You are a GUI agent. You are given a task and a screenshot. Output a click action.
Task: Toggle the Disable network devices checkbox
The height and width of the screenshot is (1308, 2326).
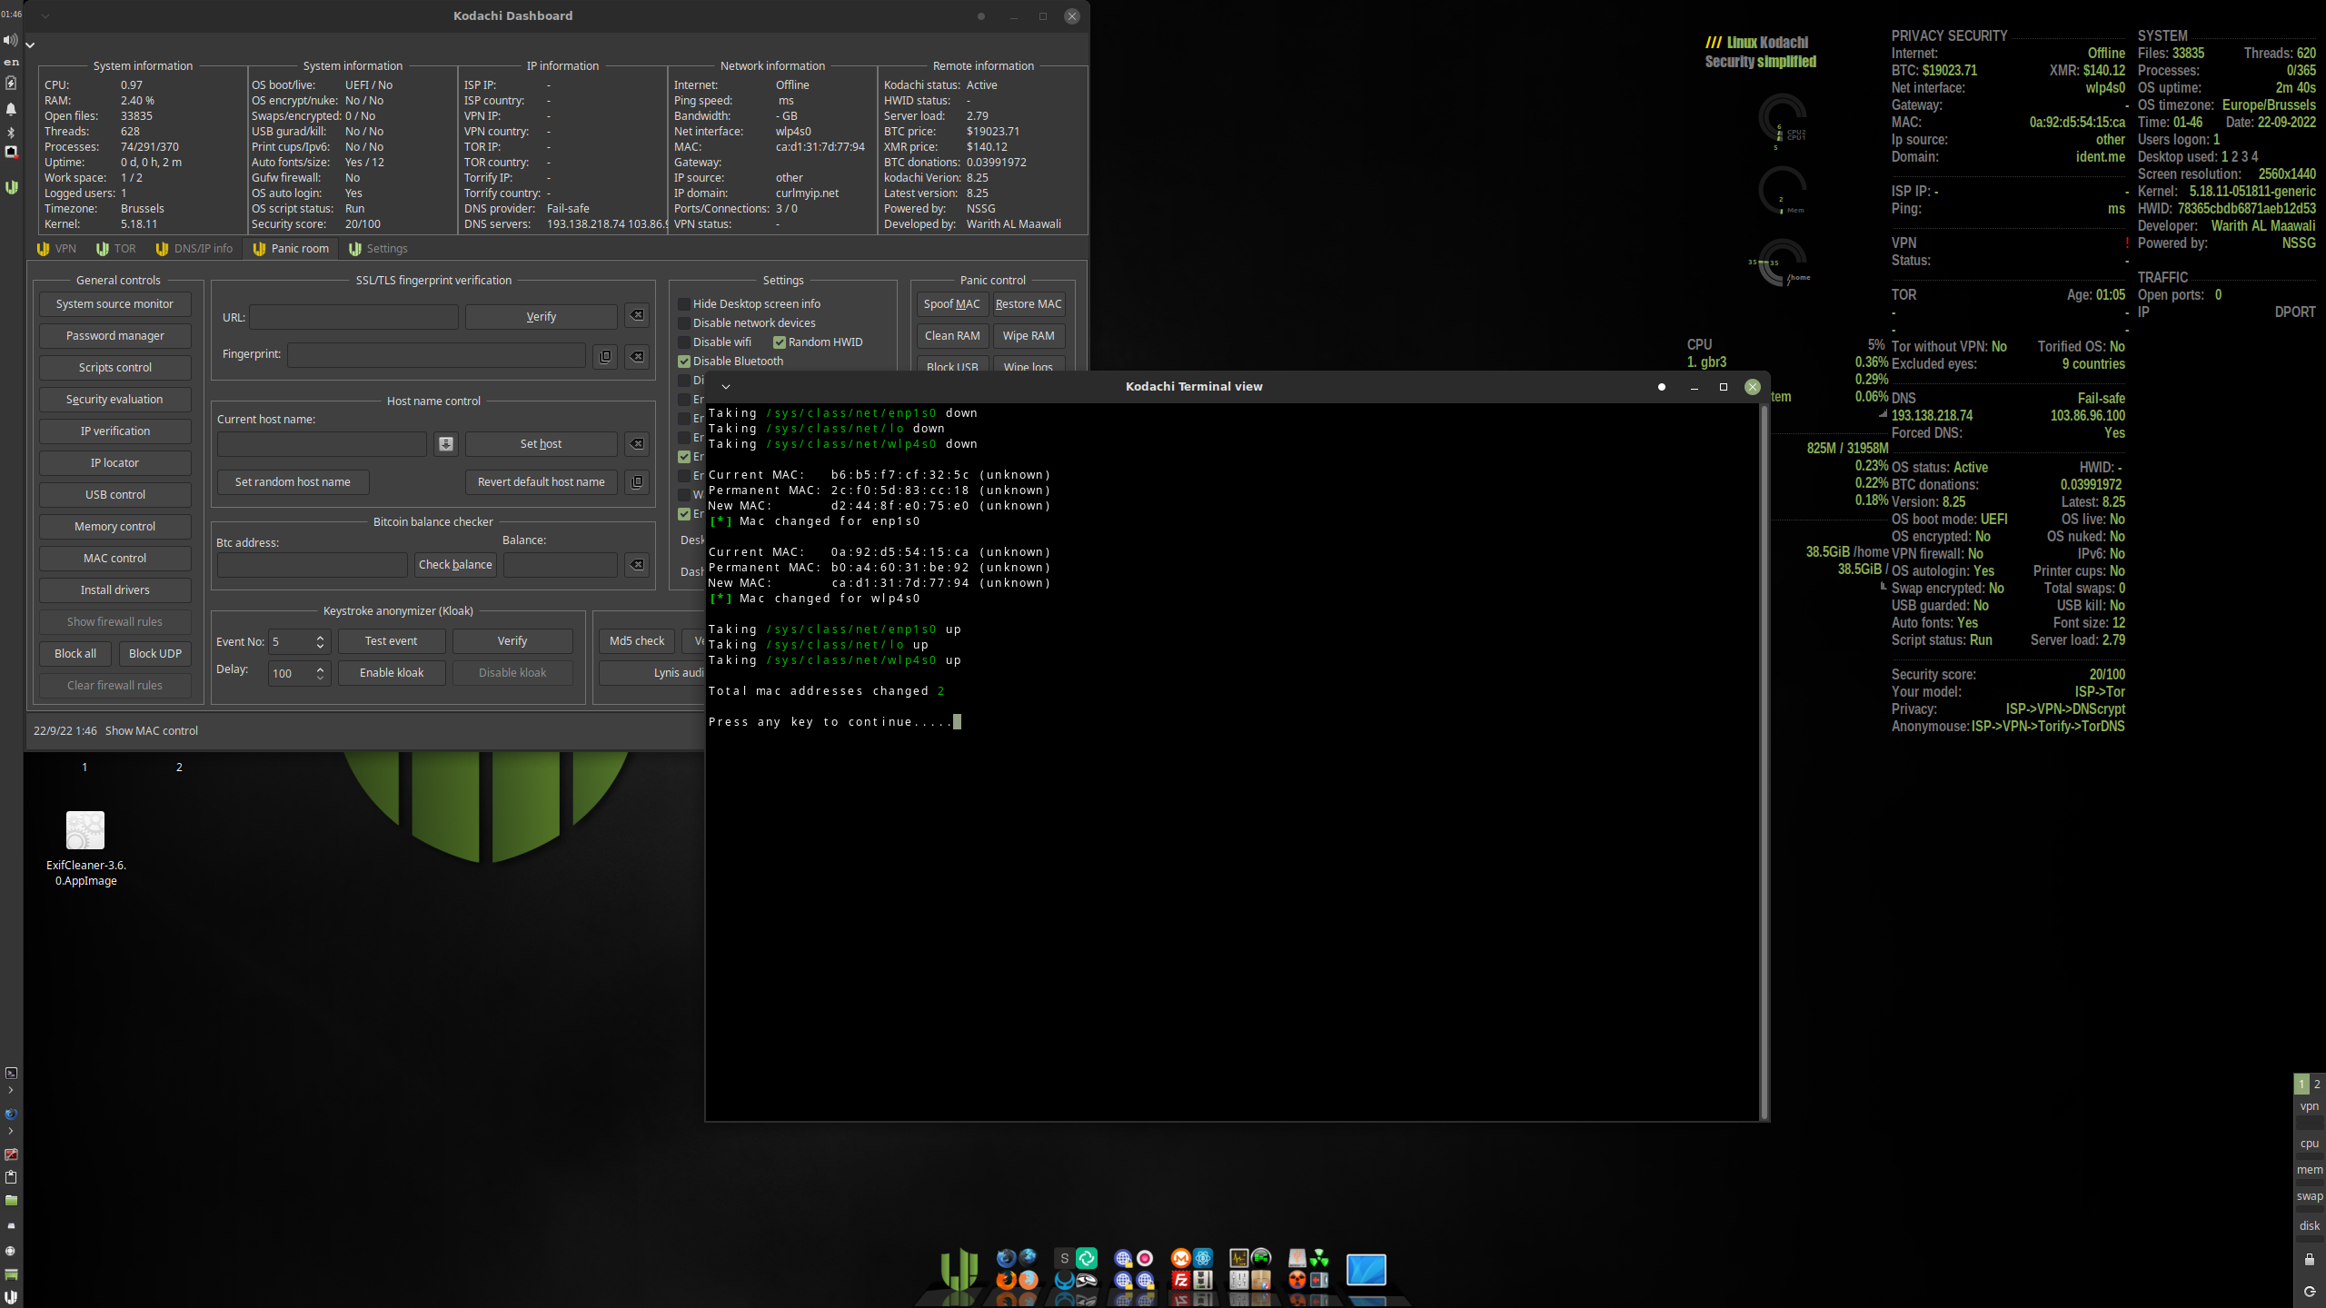point(684,323)
